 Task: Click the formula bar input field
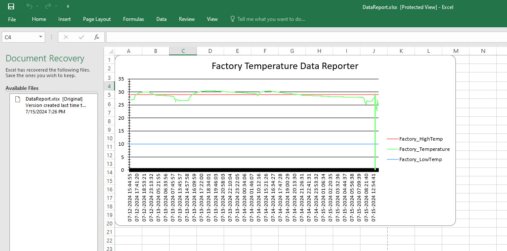tap(298, 37)
